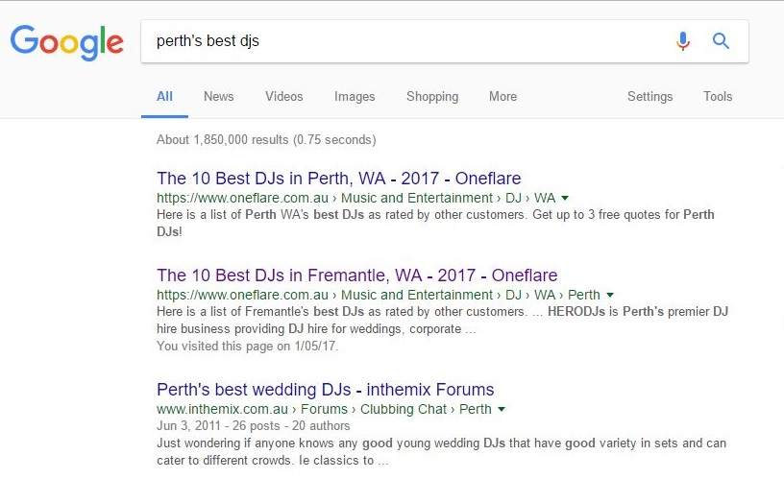784x479 pixels.
Task: Open Perth's best wedding DJs inthemix Forums result
Action: click(x=326, y=390)
